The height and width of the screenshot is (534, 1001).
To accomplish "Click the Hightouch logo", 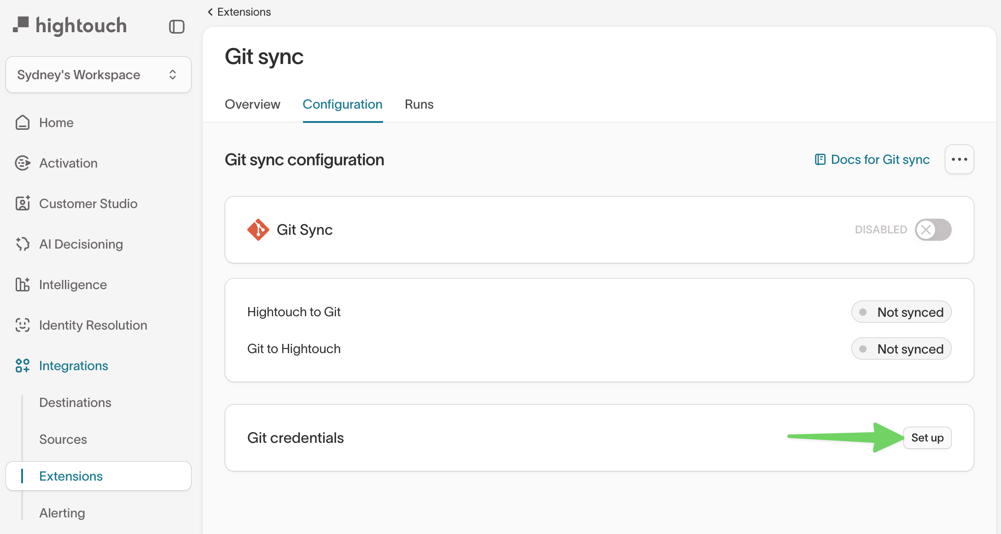I will tap(70, 25).
